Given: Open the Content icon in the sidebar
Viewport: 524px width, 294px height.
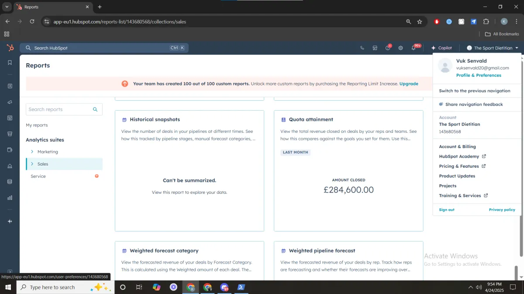Looking at the screenshot, I should coord(10,118).
